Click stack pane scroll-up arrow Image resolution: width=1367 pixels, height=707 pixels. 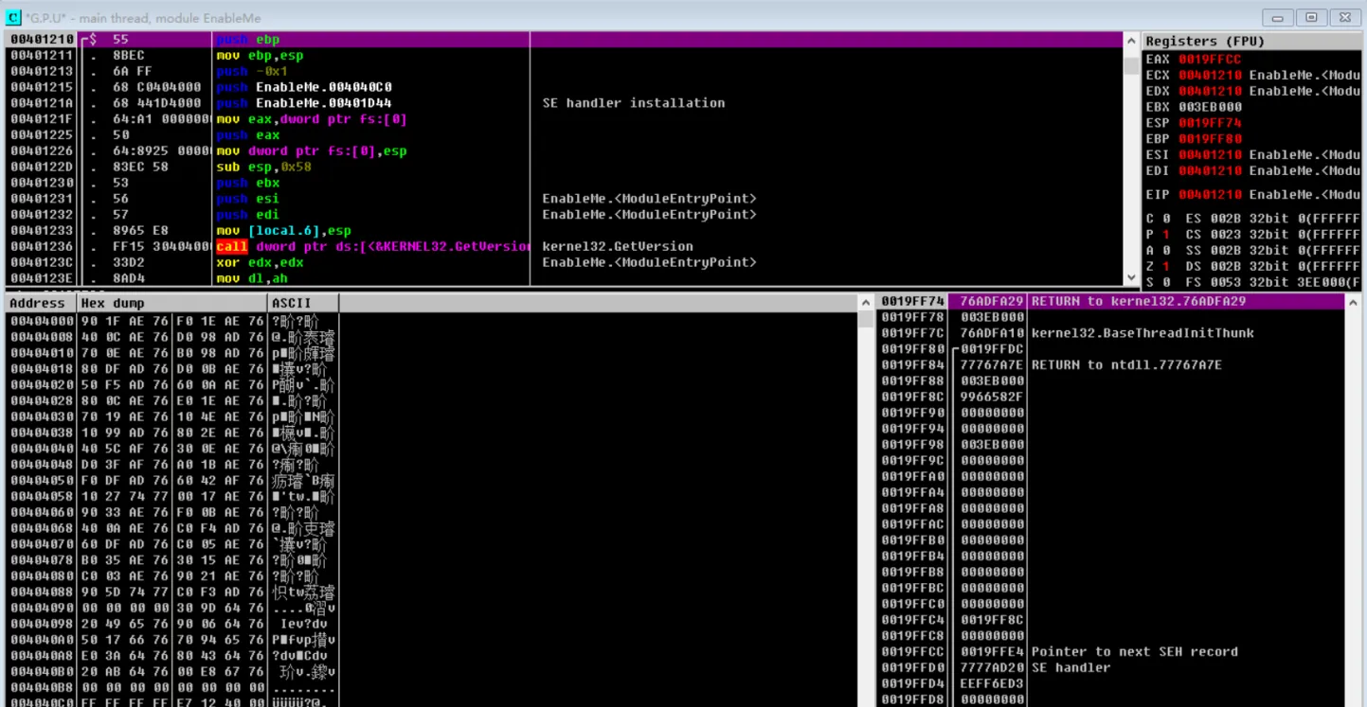pos(1353,303)
